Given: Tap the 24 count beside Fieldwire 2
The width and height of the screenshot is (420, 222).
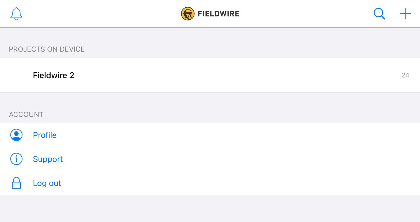Looking at the screenshot, I should pos(405,75).
